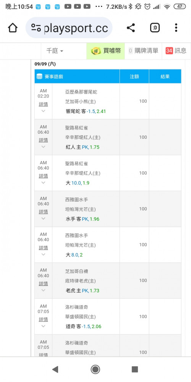Open the tab switcher button
The image size is (191, 382).
tap(155, 28)
